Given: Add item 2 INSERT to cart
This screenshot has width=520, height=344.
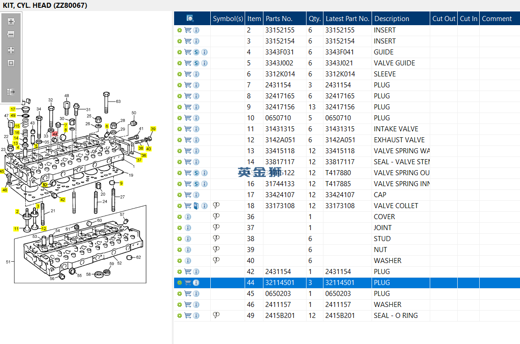Looking at the screenshot, I should (x=188, y=30).
